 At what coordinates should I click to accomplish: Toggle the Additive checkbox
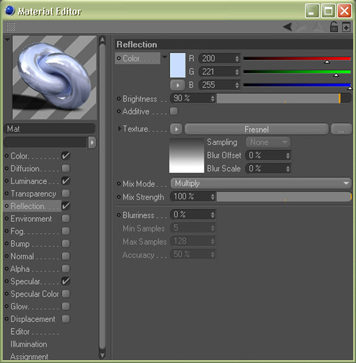click(174, 111)
